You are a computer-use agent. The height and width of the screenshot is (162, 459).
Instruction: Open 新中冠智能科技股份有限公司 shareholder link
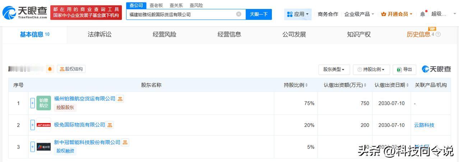[87, 142]
